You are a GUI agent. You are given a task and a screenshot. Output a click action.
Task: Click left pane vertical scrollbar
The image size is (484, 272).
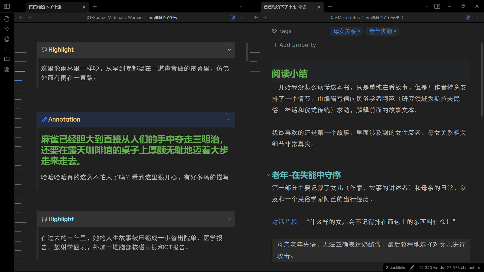(x=247, y=52)
